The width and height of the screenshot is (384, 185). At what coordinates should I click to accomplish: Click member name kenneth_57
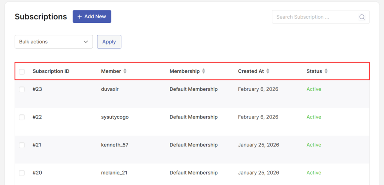click(115, 145)
